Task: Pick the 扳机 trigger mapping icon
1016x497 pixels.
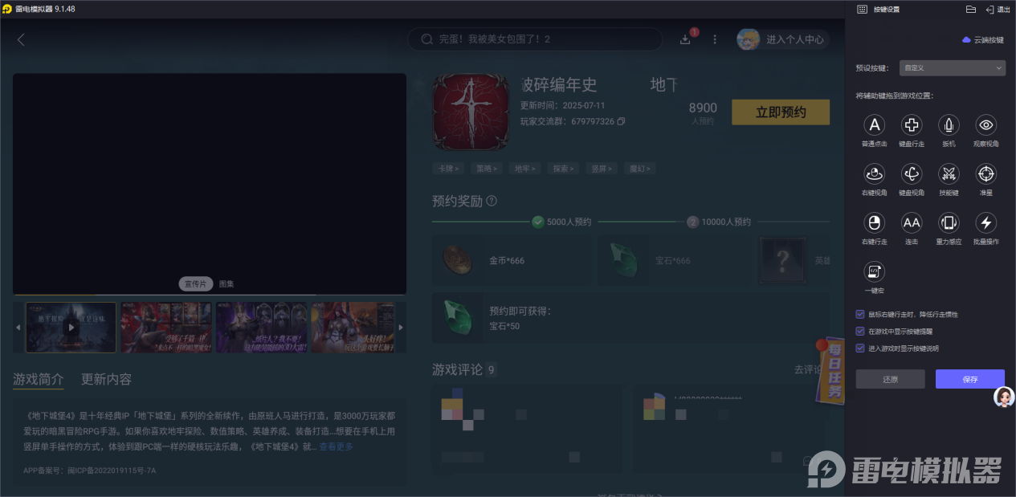Action: (x=948, y=124)
